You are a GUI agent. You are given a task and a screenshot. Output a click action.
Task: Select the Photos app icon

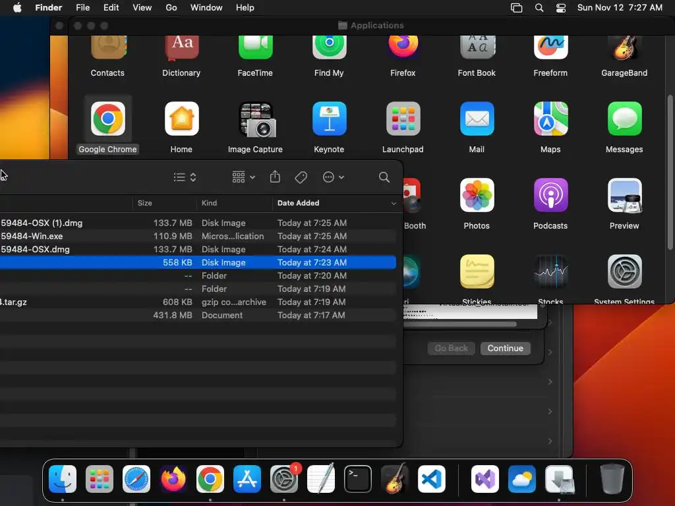click(x=477, y=195)
